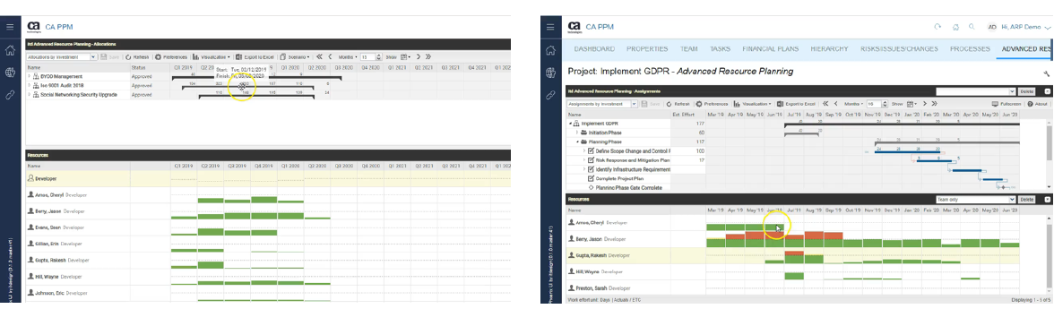Image resolution: width=1054 pixels, height=326 pixels.
Task: Collapse the Planning Phase node
Action: click(x=577, y=142)
